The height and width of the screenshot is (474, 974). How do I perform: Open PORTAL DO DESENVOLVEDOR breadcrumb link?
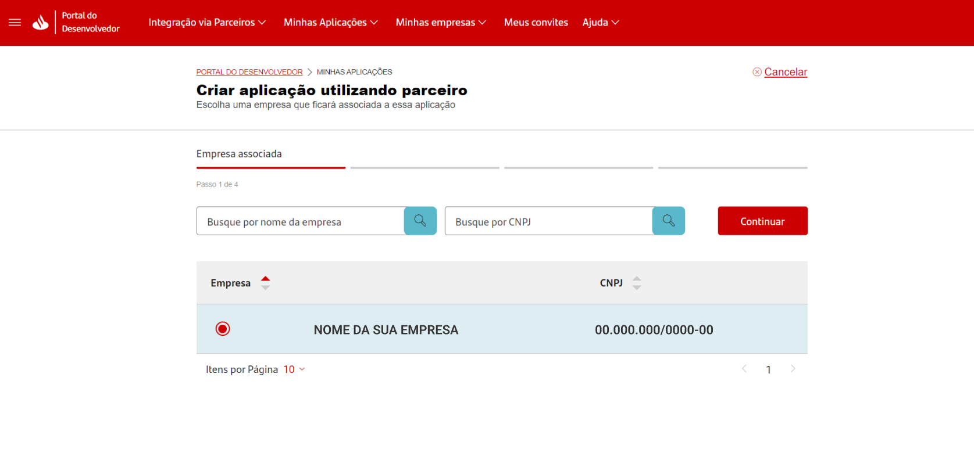coord(249,72)
